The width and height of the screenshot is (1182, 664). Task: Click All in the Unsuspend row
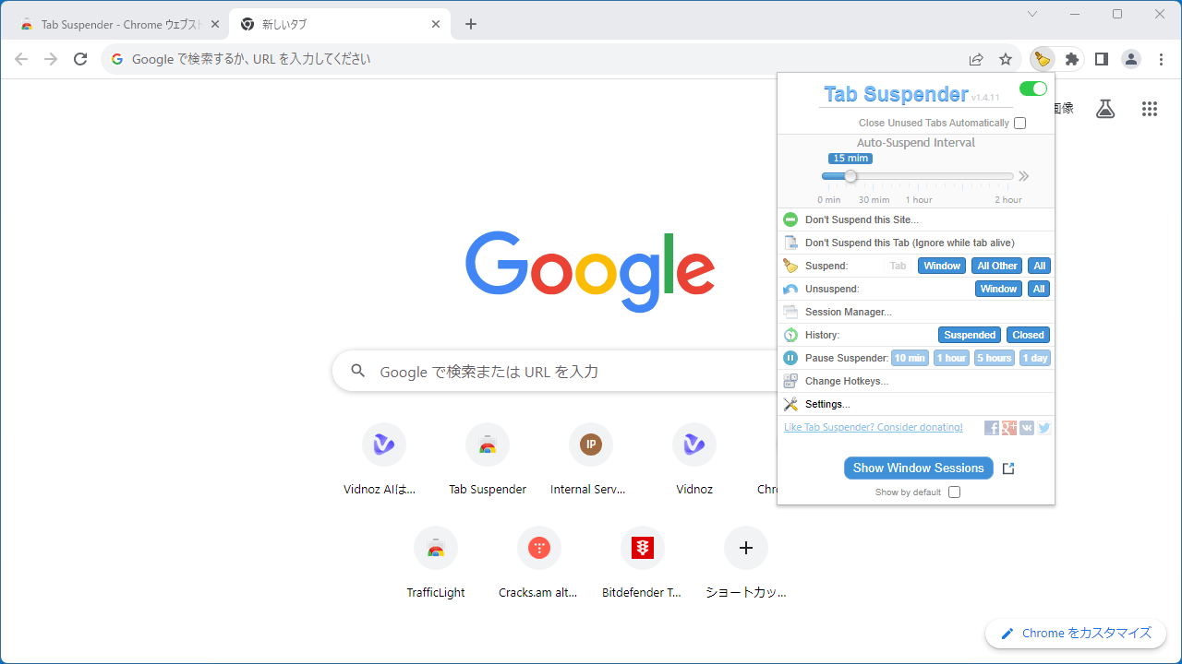[x=1040, y=289]
